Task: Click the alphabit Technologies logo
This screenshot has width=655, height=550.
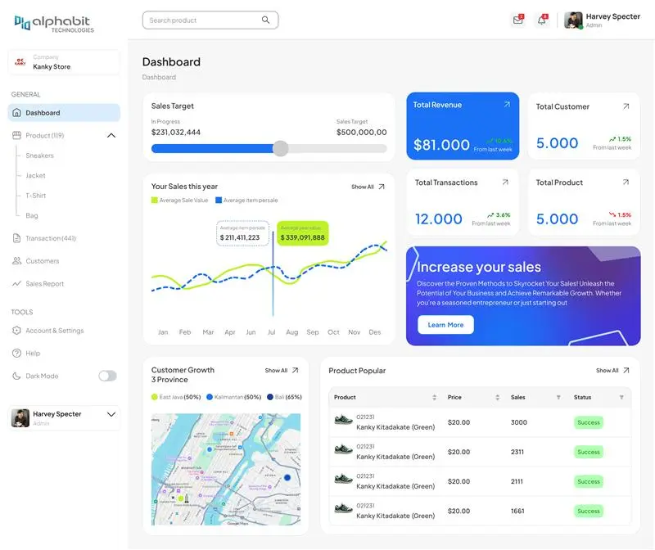Action: [x=54, y=24]
